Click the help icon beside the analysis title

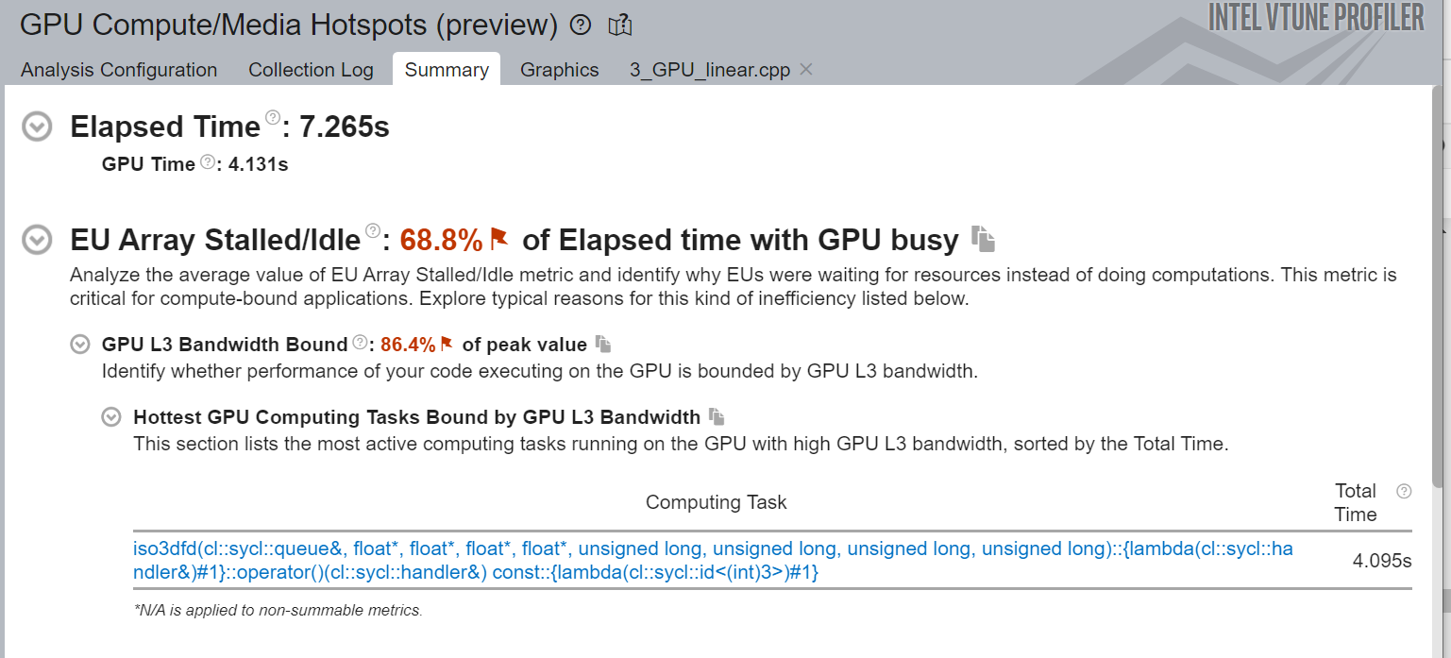(582, 25)
